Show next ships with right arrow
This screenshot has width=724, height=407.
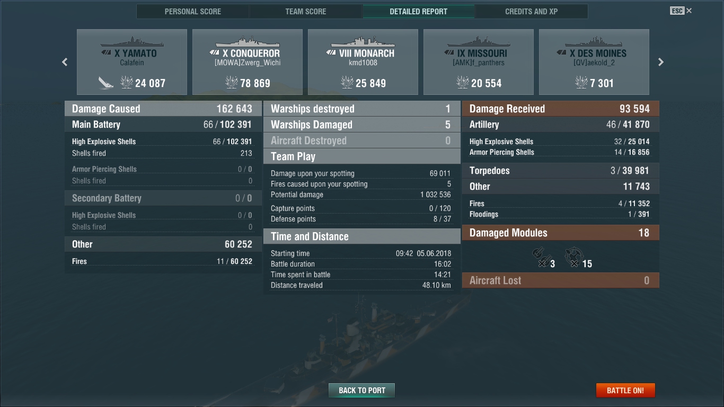(660, 62)
